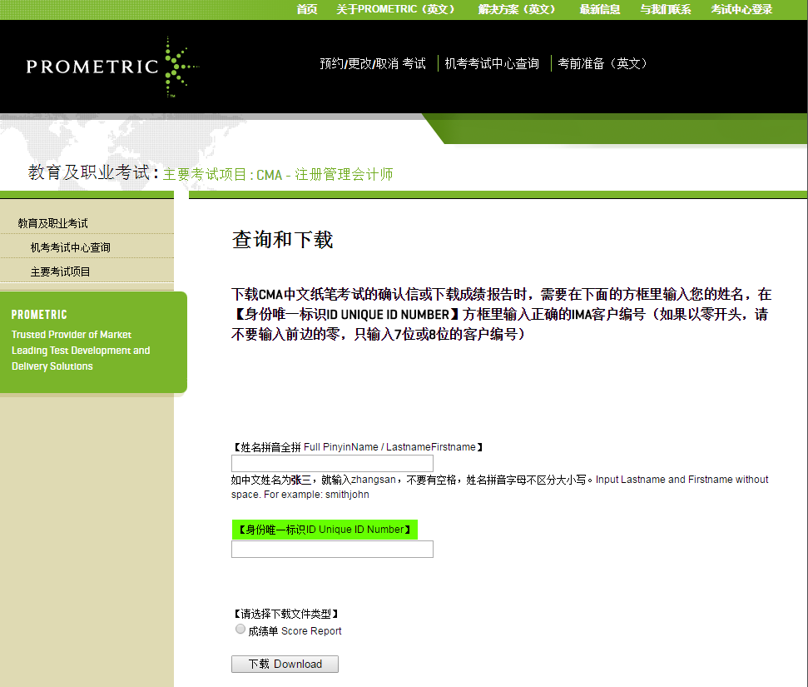Open 关于PROMETRIC（英文） menu item

pyautogui.click(x=397, y=9)
